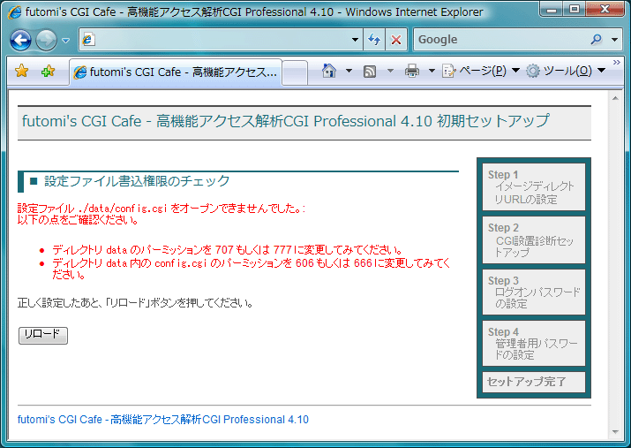Image resolution: width=631 pixels, height=448 pixels.
Task: Click the Refresh page icon
Action: (x=374, y=40)
